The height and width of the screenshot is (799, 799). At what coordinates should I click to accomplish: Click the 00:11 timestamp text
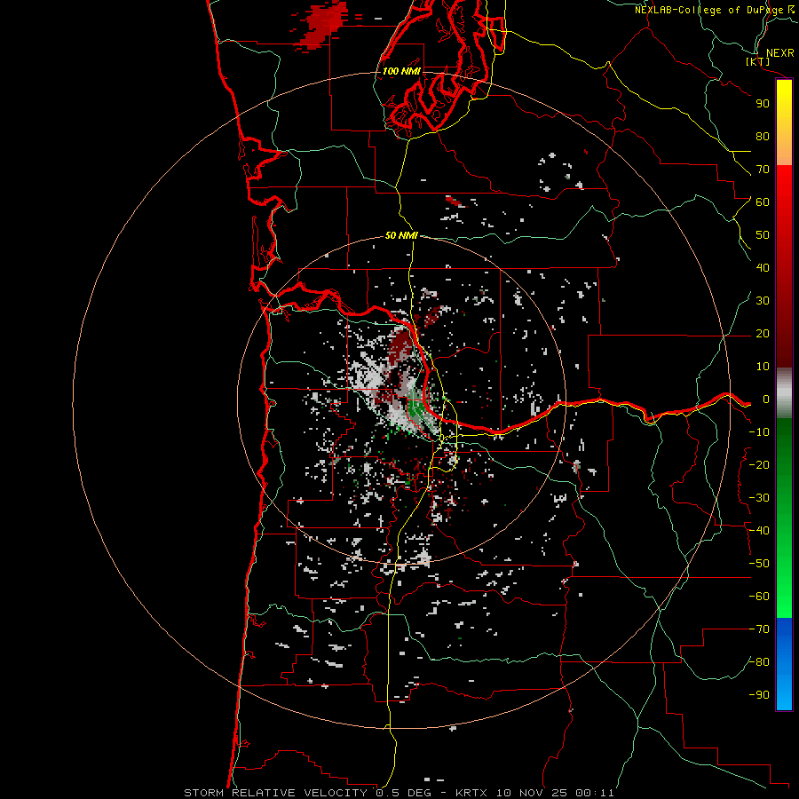point(595,793)
